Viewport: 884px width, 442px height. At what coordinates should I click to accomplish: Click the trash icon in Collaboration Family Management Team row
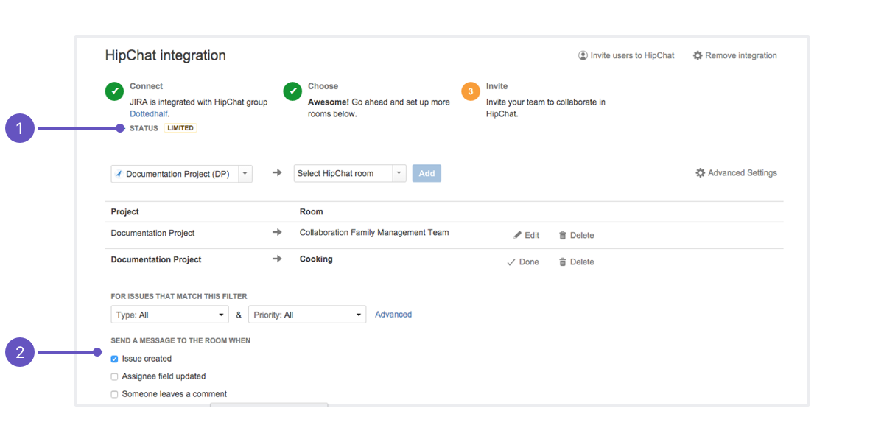pyautogui.click(x=563, y=235)
